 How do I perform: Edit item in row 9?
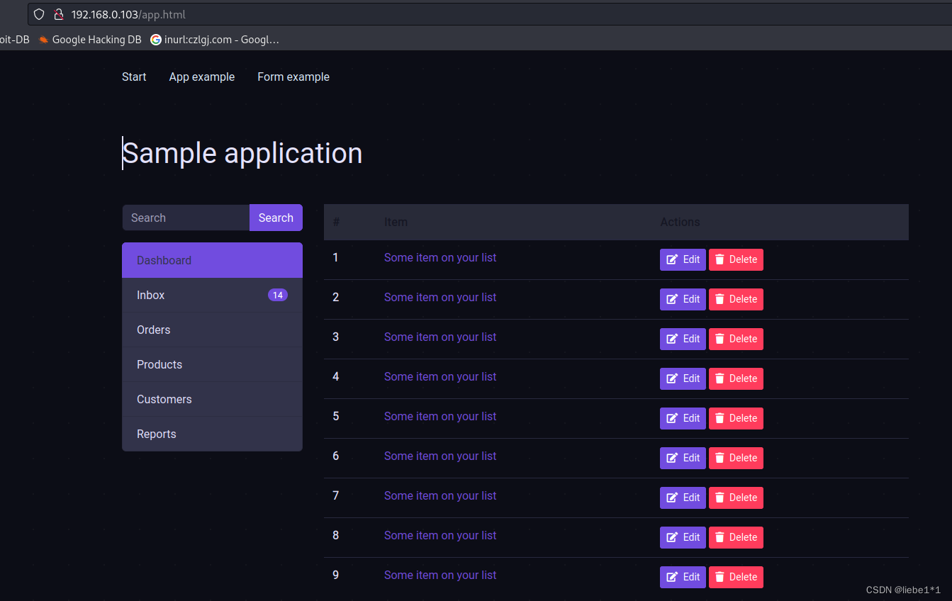[x=683, y=577]
